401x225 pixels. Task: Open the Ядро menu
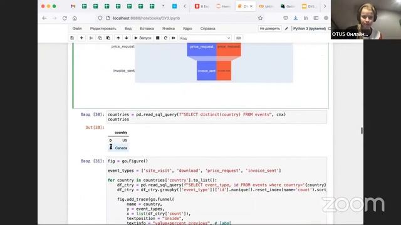pos(187,29)
